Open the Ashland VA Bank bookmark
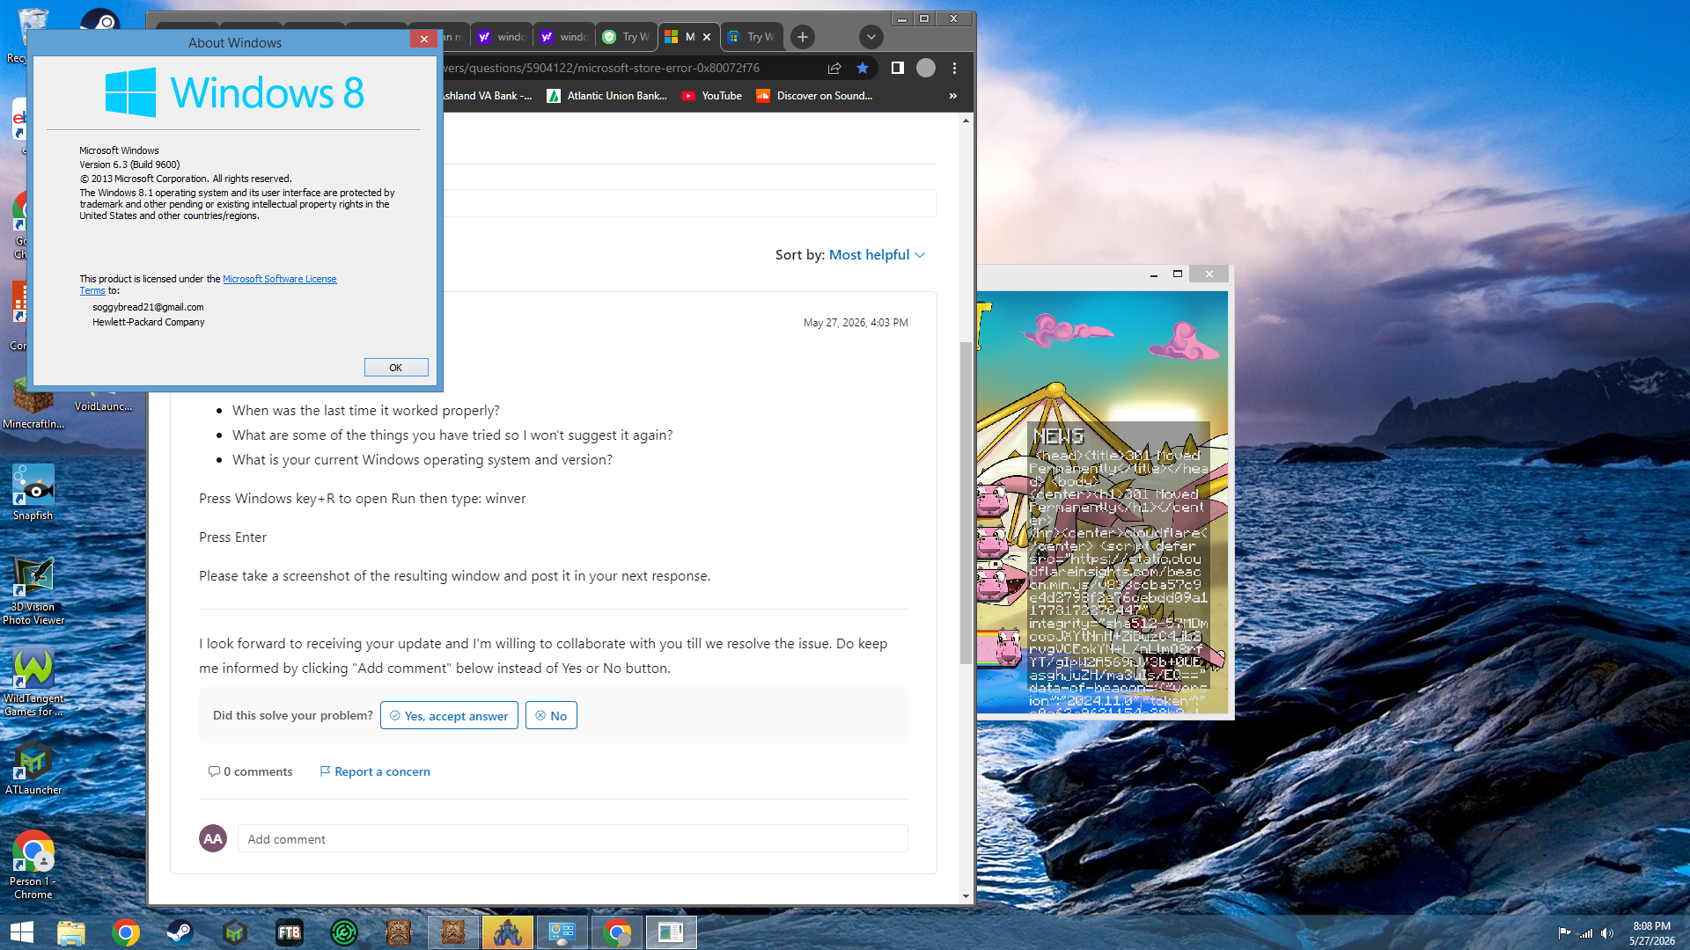Image resolution: width=1690 pixels, height=950 pixels. (487, 96)
